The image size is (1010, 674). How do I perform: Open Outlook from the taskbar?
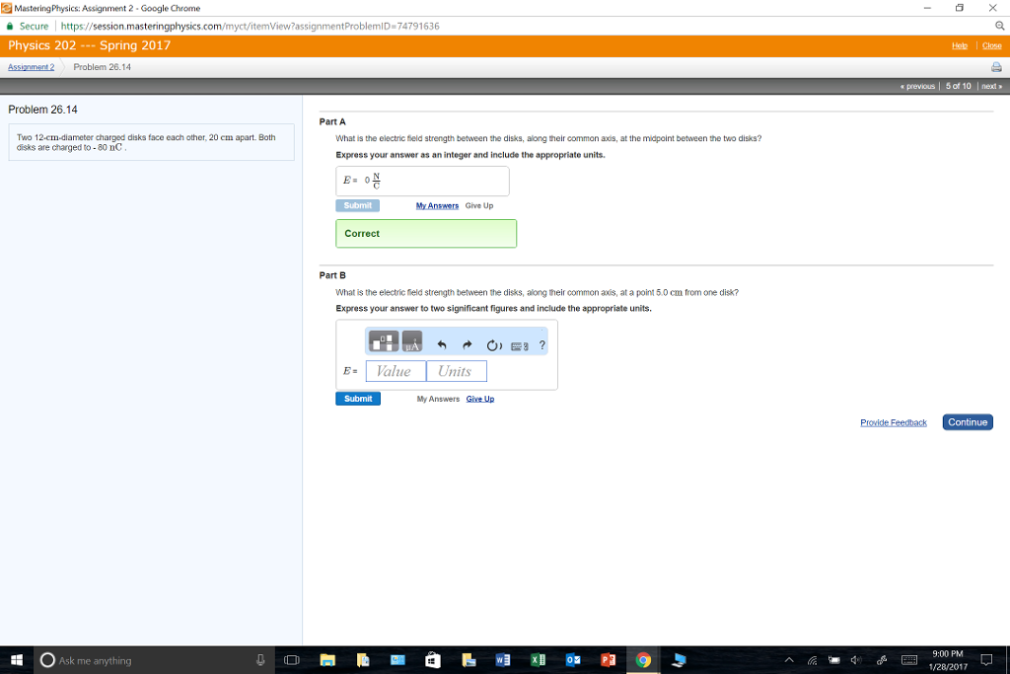[573, 660]
